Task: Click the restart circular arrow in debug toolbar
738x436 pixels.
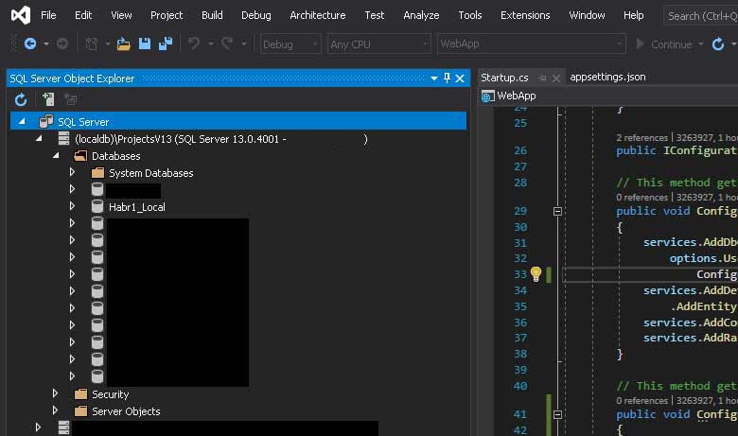Action: coord(718,44)
